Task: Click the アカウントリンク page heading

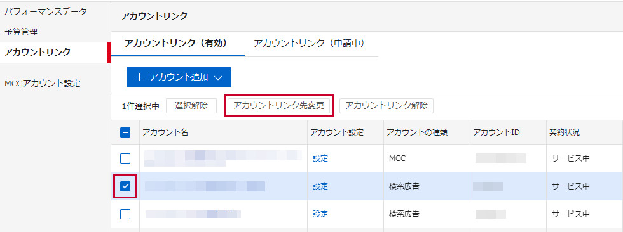Action: pyautogui.click(x=154, y=16)
